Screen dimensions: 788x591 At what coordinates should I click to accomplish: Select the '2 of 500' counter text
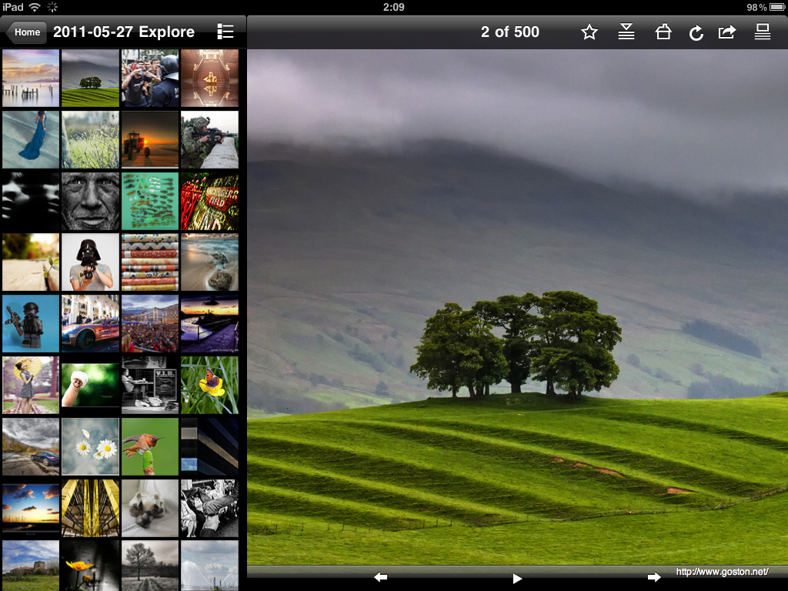509,32
